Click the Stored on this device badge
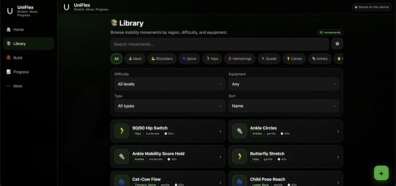The height and width of the screenshot is (186, 396). coord(372,7)
